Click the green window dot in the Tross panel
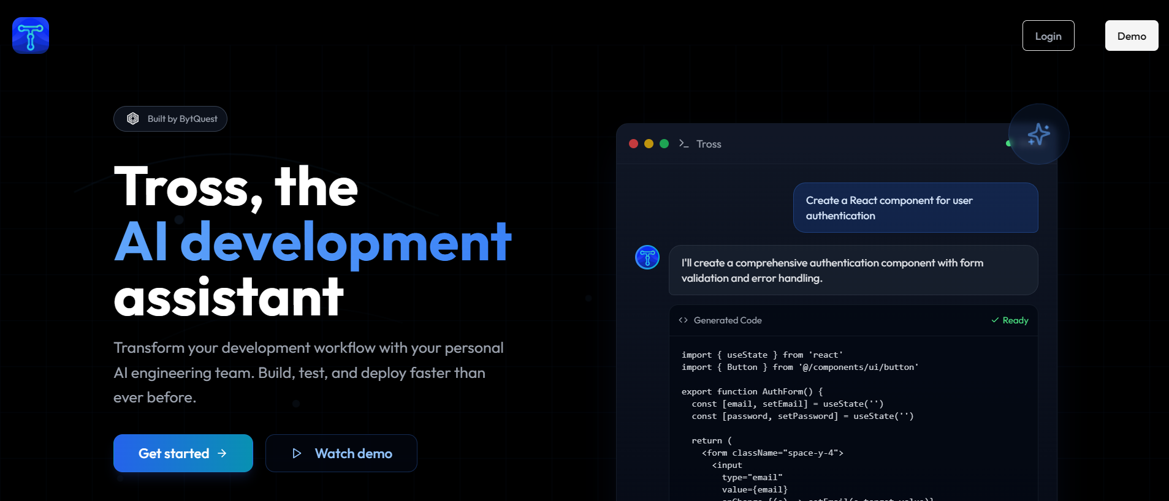The width and height of the screenshot is (1169, 501). [x=664, y=144]
